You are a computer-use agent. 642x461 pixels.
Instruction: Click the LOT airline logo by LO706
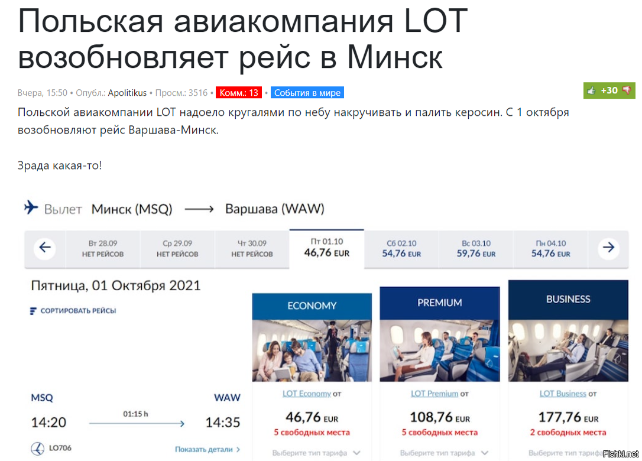pyautogui.click(x=38, y=449)
